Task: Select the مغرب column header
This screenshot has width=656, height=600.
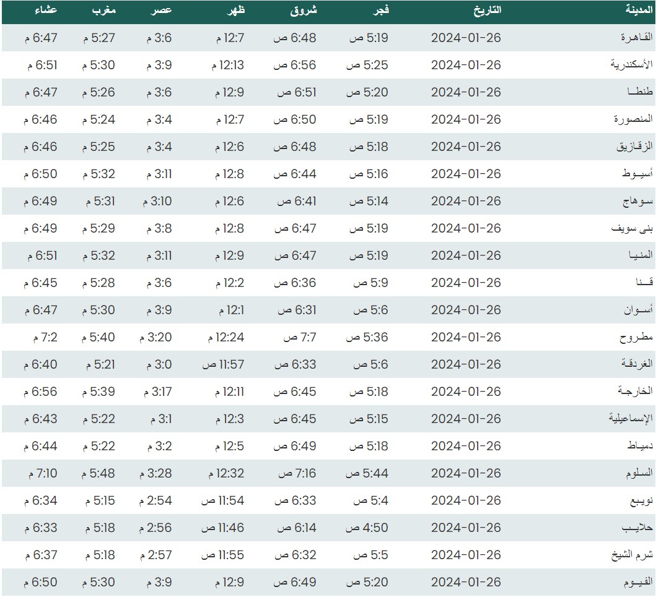Action: click(x=104, y=11)
